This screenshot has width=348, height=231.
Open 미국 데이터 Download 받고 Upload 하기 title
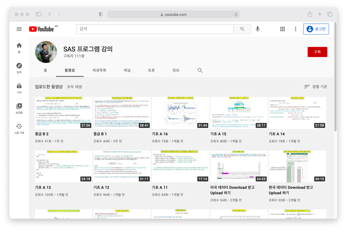232,190
